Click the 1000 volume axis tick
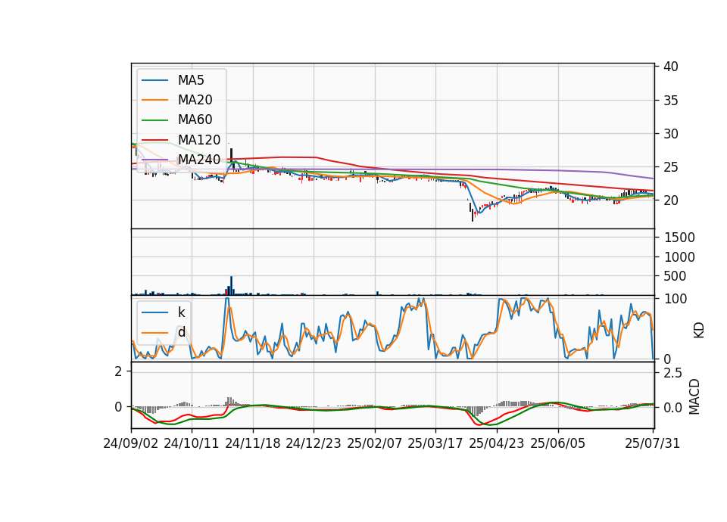This screenshot has width=727, height=522. (x=679, y=257)
